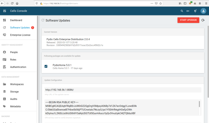This screenshot has height=123, width=209.
Task: Toggle the browser sidebar icon
Action: [185, 3]
